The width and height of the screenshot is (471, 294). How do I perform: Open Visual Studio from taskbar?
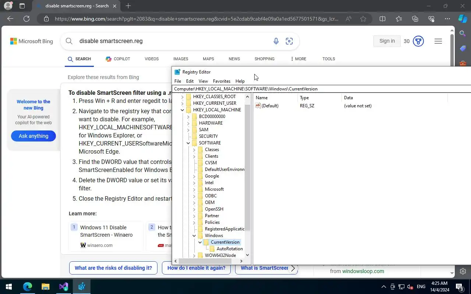click(x=64, y=286)
